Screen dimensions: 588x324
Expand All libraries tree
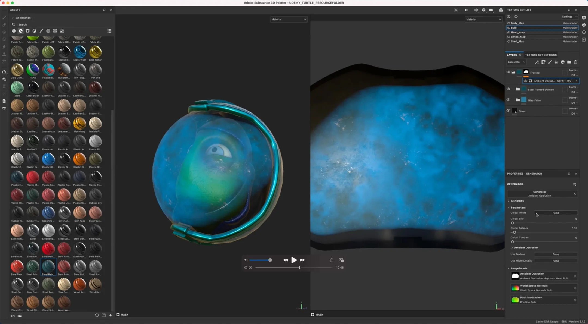pyautogui.click(x=13, y=18)
